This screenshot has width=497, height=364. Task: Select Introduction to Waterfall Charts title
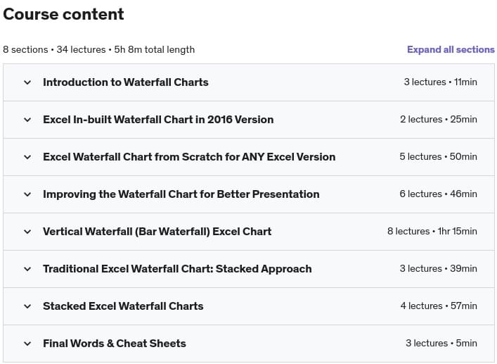[x=126, y=82]
